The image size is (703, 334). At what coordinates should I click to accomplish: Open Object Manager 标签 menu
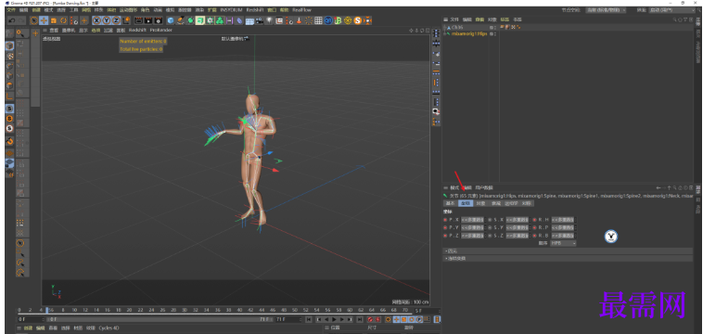505,19
